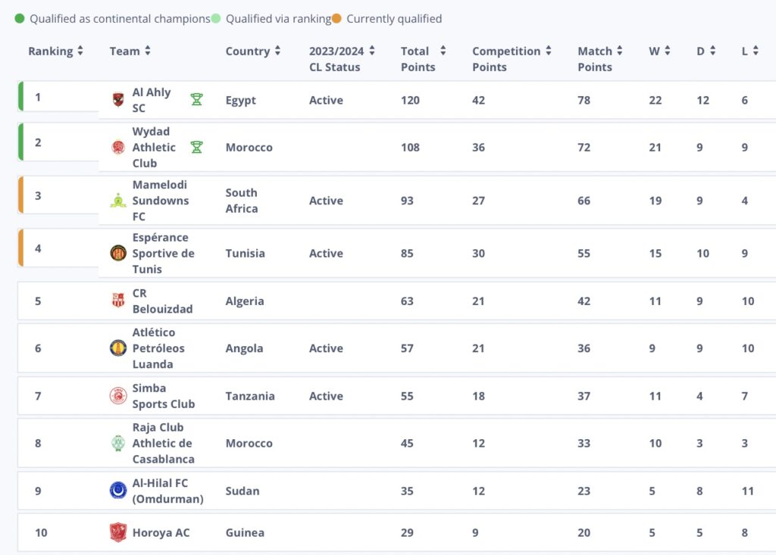776x555 pixels.
Task: Open the Raja Club Athletic de Casablanca link
Action: (x=163, y=443)
